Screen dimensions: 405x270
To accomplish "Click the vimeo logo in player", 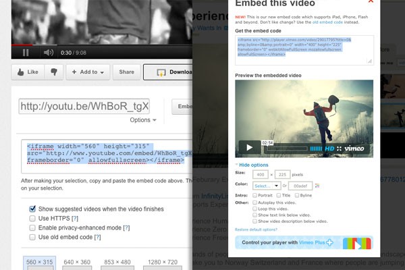I will click(354, 148).
